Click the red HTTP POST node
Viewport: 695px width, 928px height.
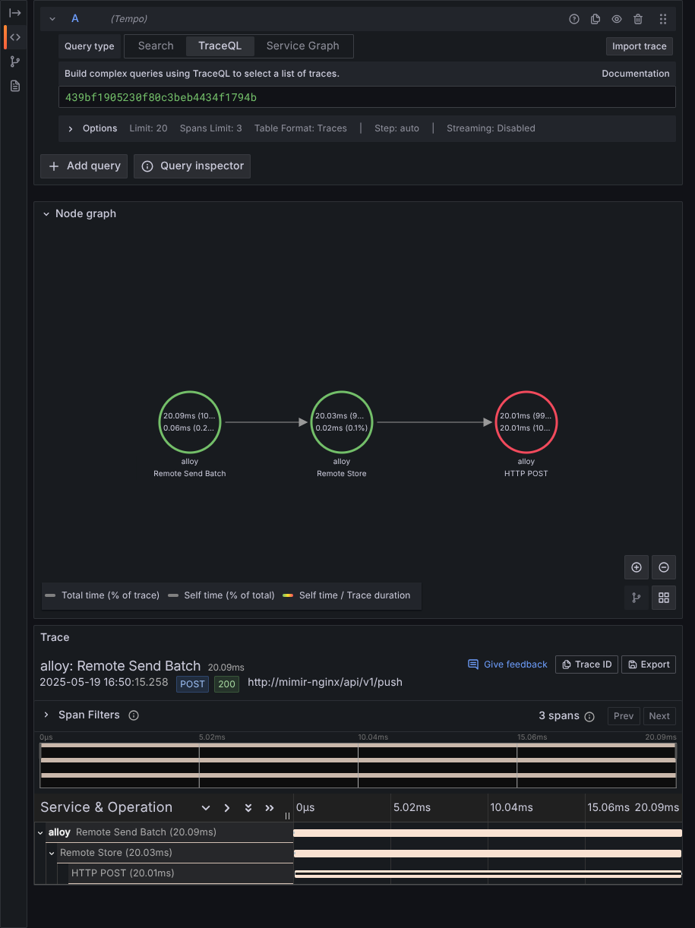pyautogui.click(x=526, y=422)
